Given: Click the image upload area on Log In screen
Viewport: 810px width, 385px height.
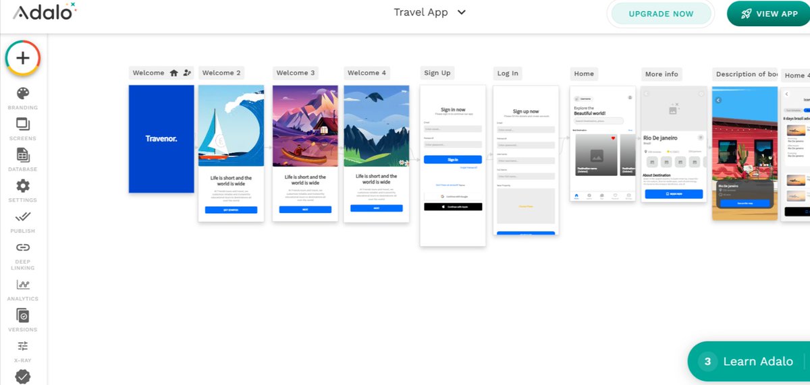Looking at the screenshot, I should [526, 206].
